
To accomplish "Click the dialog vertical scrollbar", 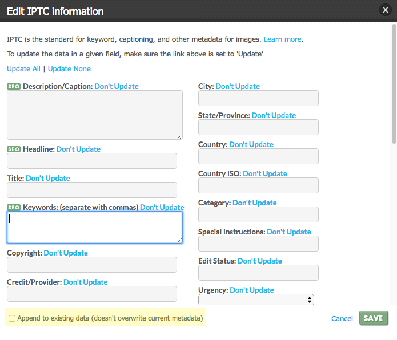I will [x=394, y=84].
